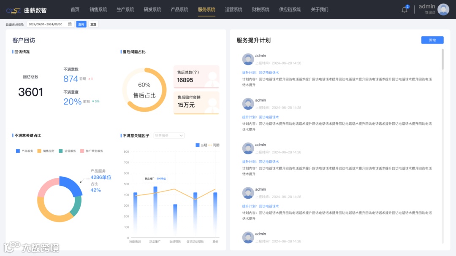Toggle the 产品服务 blue legend swatch
Image resolution: width=456 pixels, height=256 pixels.
pyautogui.click(x=18, y=151)
